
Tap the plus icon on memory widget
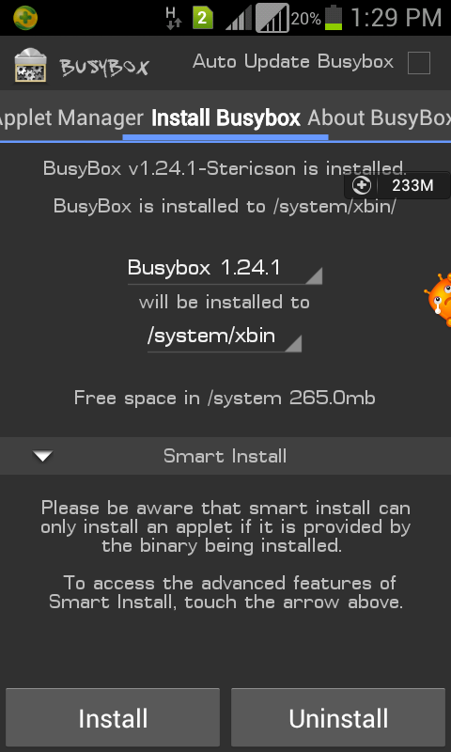click(x=362, y=185)
